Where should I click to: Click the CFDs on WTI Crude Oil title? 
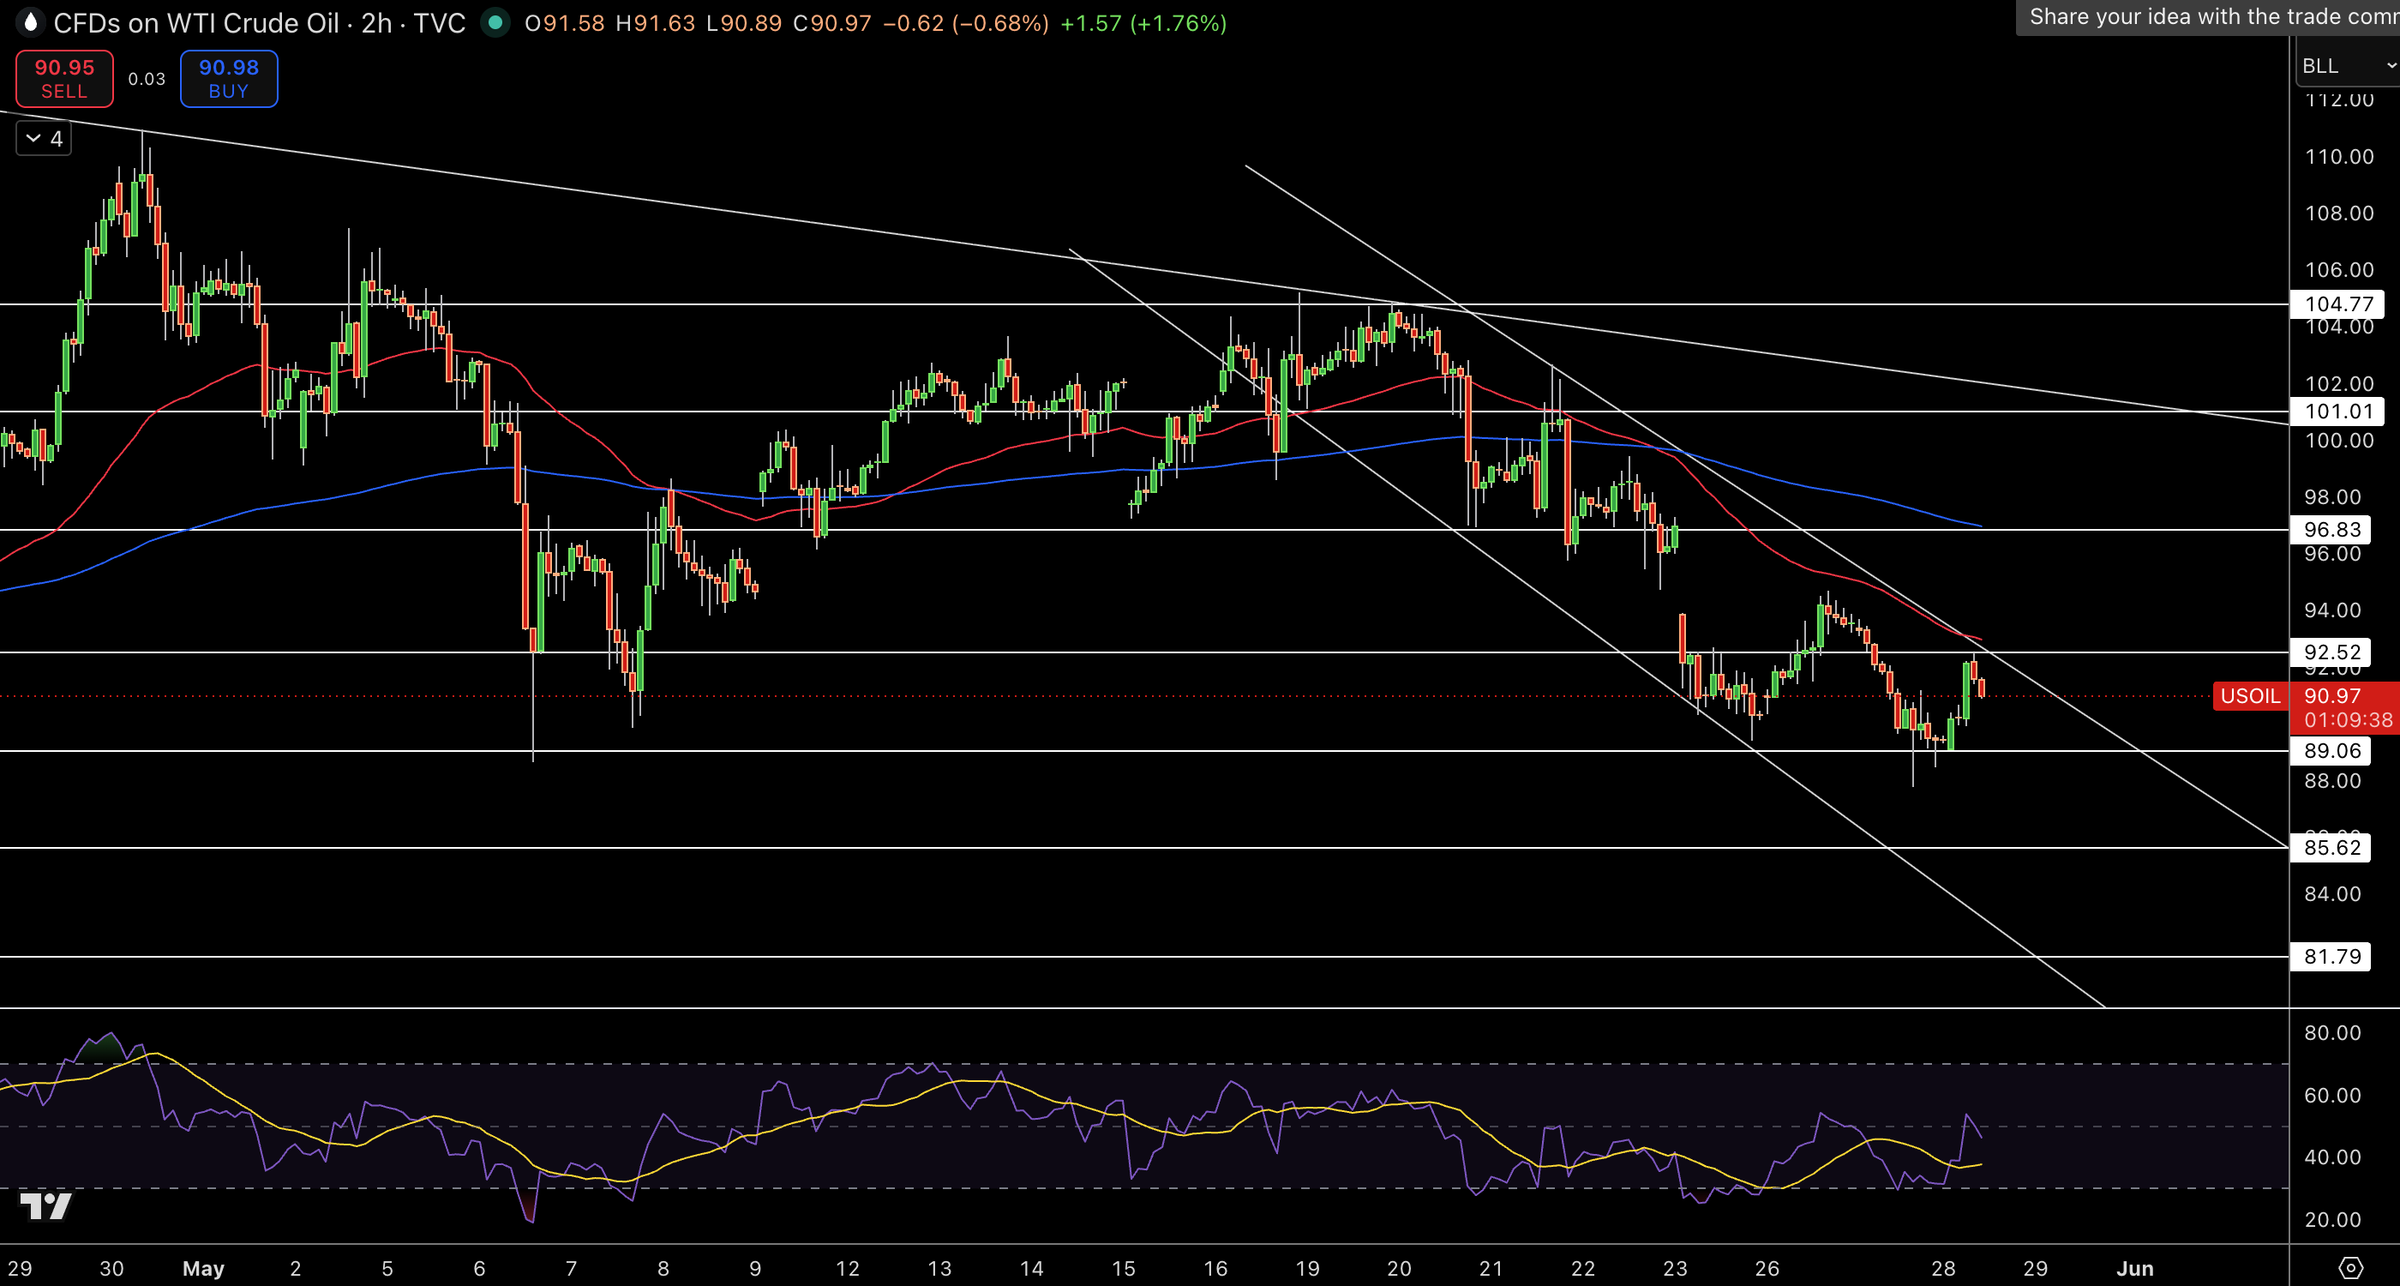click(196, 22)
